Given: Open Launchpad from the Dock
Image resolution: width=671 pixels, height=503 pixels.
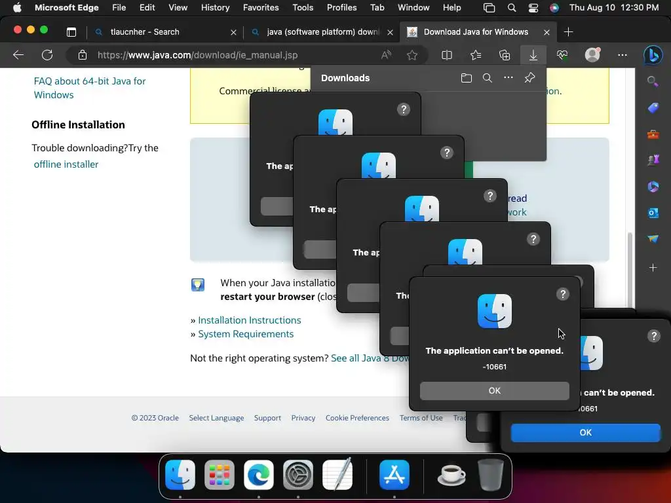Looking at the screenshot, I should tap(219, 475).
